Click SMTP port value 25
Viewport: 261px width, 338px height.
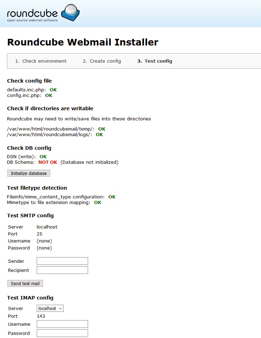coord(39,234)
